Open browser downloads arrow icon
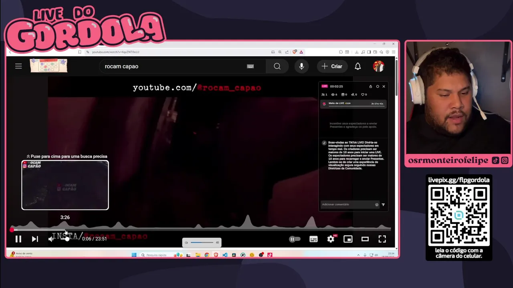 coord(357,52)
